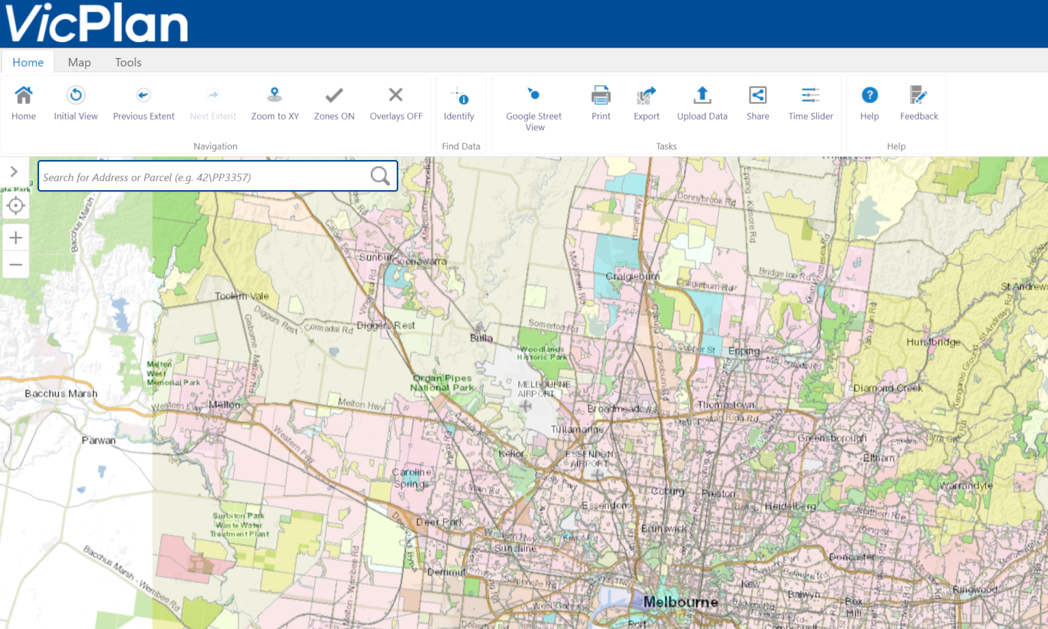Open the Help icon
This screenshot has width=1048, height=629.
869,95
